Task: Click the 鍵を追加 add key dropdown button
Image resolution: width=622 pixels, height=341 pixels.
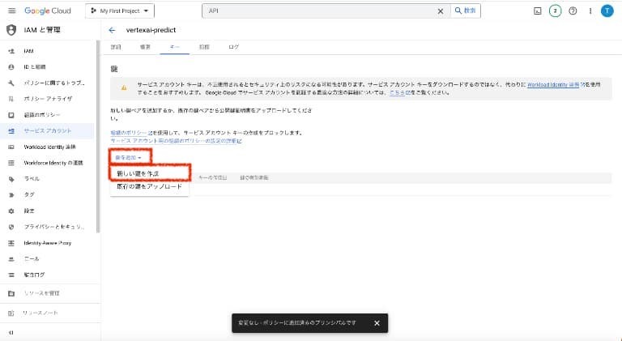Action: click(x=129, y=158)
